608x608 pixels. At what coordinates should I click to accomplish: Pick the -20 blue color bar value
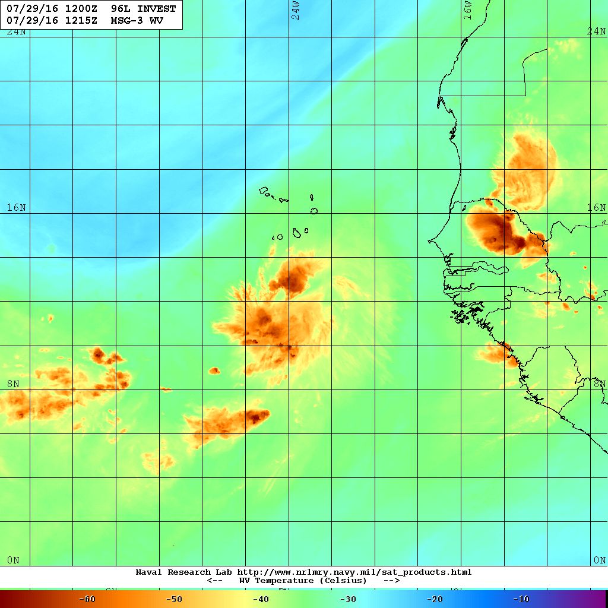click(435, 599)
